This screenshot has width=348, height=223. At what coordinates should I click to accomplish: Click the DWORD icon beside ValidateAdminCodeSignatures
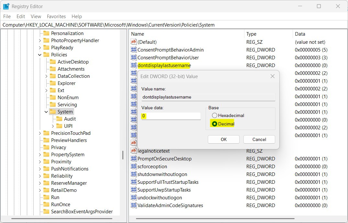[x=134, y=205]
